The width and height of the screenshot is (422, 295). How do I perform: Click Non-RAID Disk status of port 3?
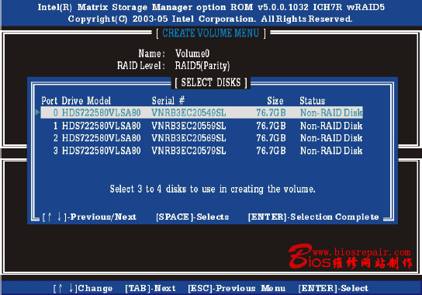coord(331,151)
